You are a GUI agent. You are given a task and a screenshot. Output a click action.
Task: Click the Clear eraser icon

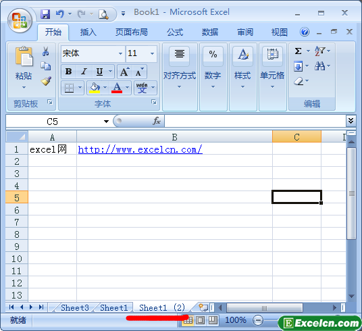click(x=299, y=81)
